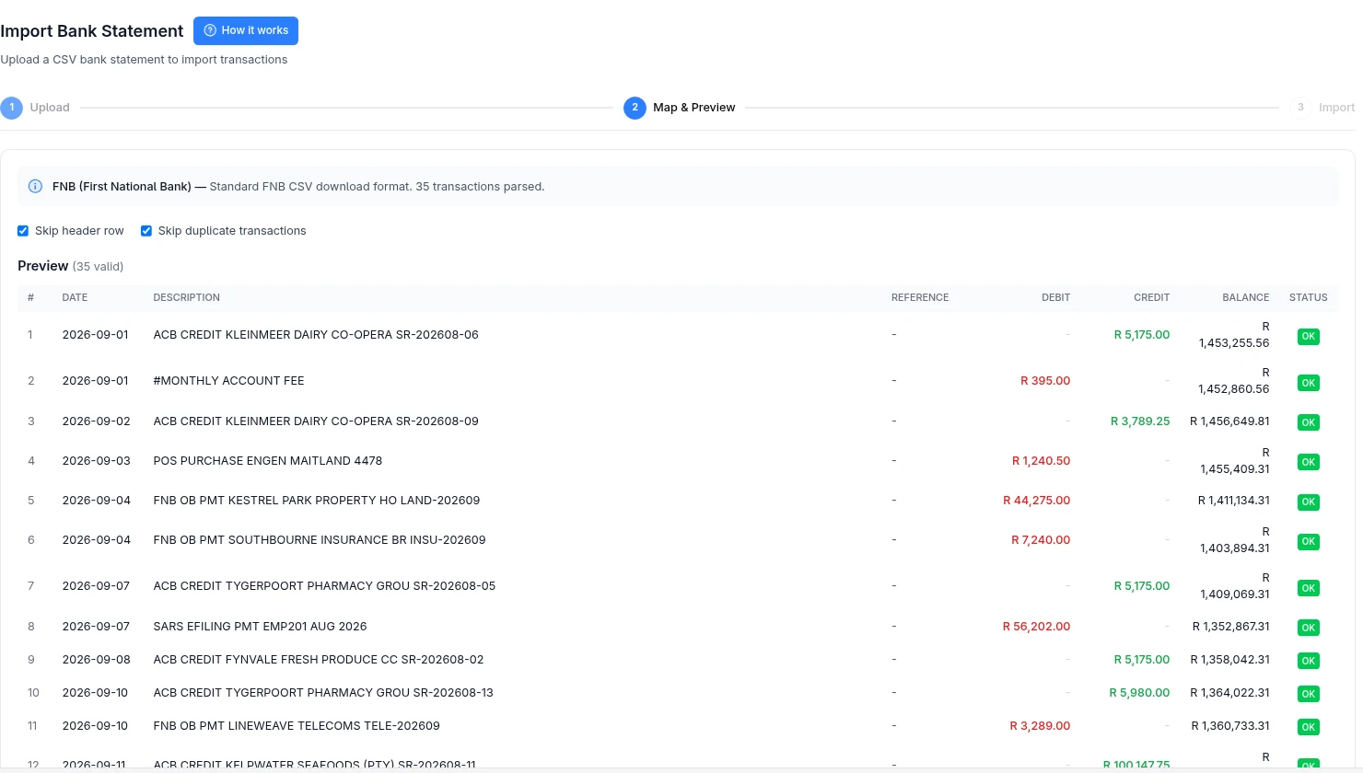The width and height of the screenshot is (1363, 773).
Task: Click date 2026-09-03
Action: coord(96,461)
